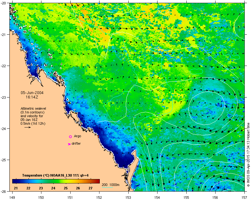Click colorbar tick label 23
Image resolution: width=251 pixels, height=200 pixels.
41,188
